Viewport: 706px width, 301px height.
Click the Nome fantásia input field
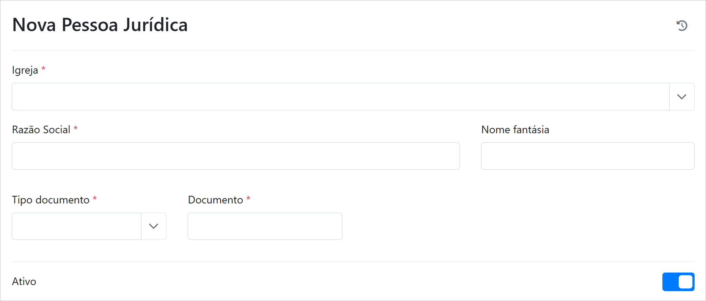(587, 156)
